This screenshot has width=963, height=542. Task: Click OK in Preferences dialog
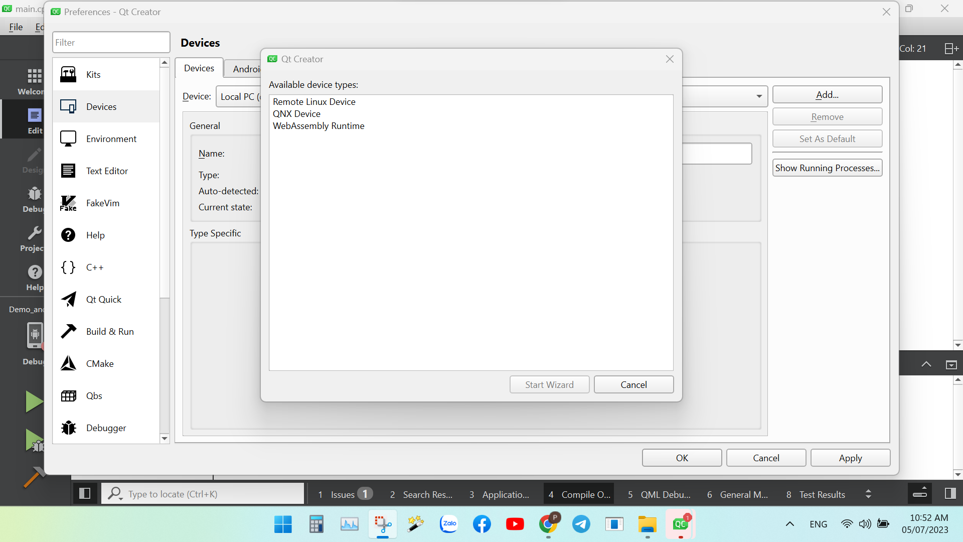tap(682, 458)
